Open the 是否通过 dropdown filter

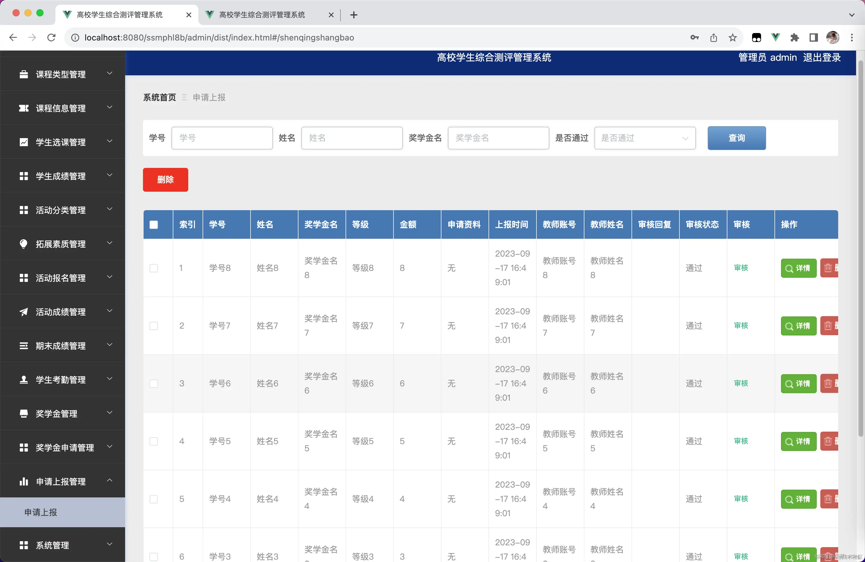pos(645,138)
